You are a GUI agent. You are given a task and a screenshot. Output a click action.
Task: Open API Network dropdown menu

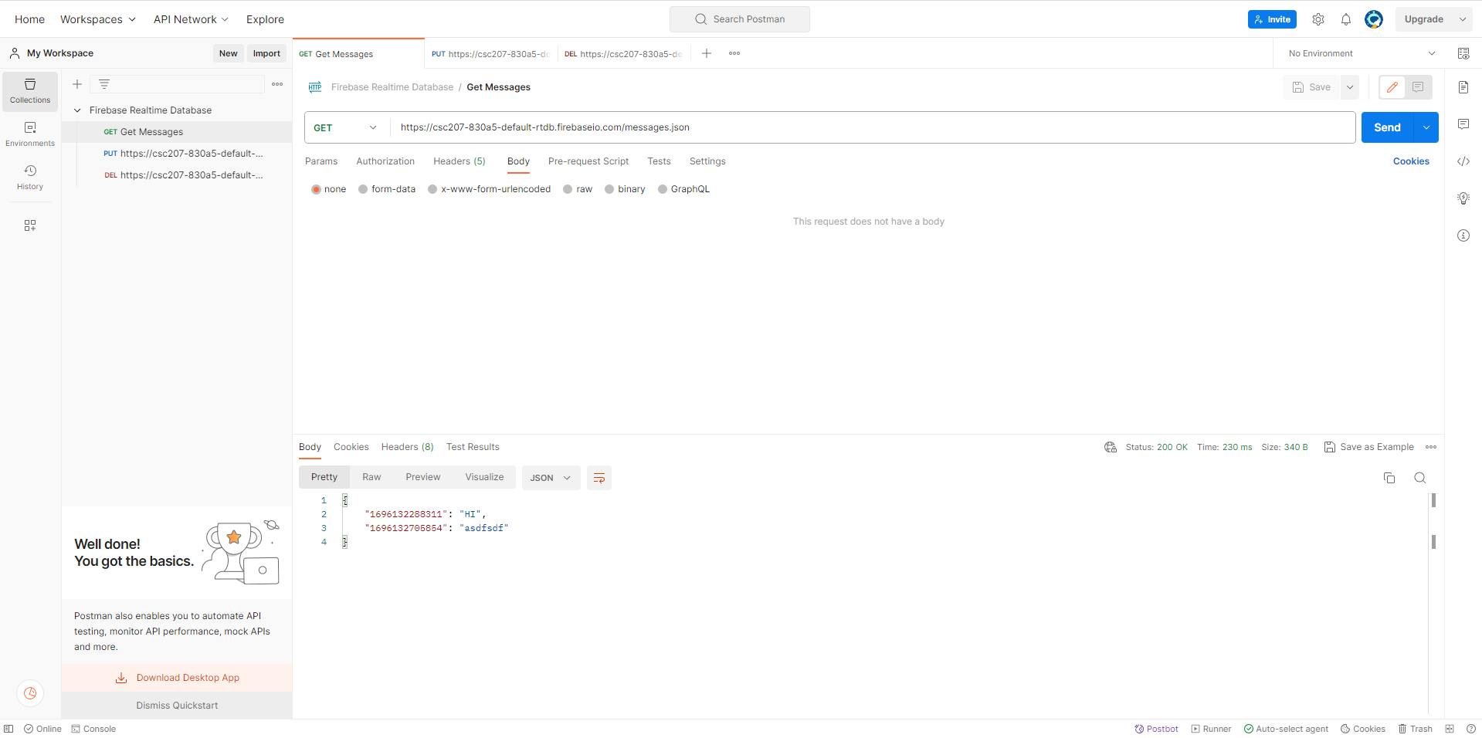tap(191, 19)
